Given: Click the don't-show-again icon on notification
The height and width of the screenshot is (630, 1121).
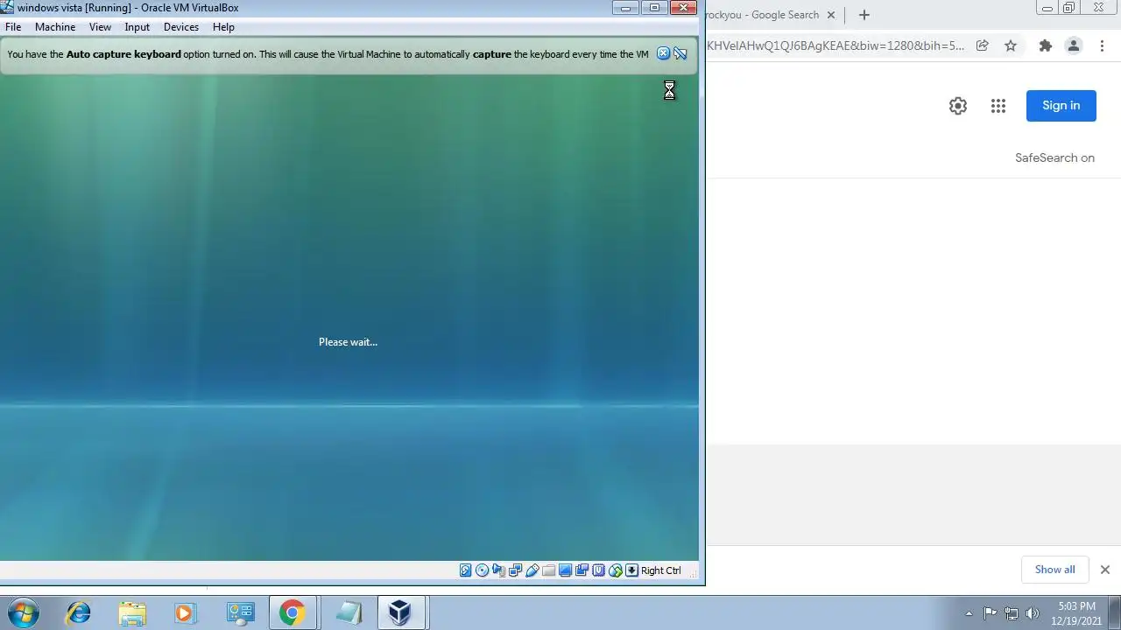Looking at the screenshot, I should (680, 53).
